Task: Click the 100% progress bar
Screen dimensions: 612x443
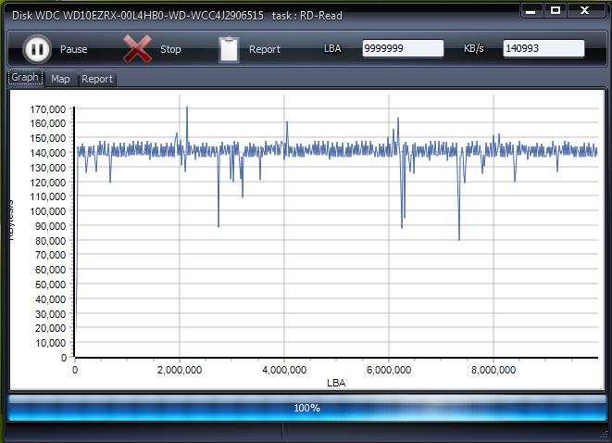Action: coord(306,408)
